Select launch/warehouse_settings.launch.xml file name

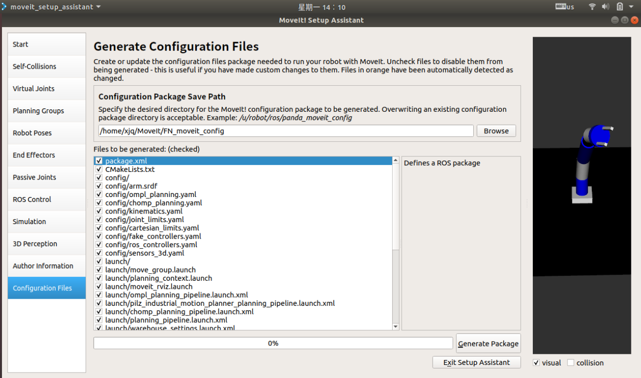170,328
